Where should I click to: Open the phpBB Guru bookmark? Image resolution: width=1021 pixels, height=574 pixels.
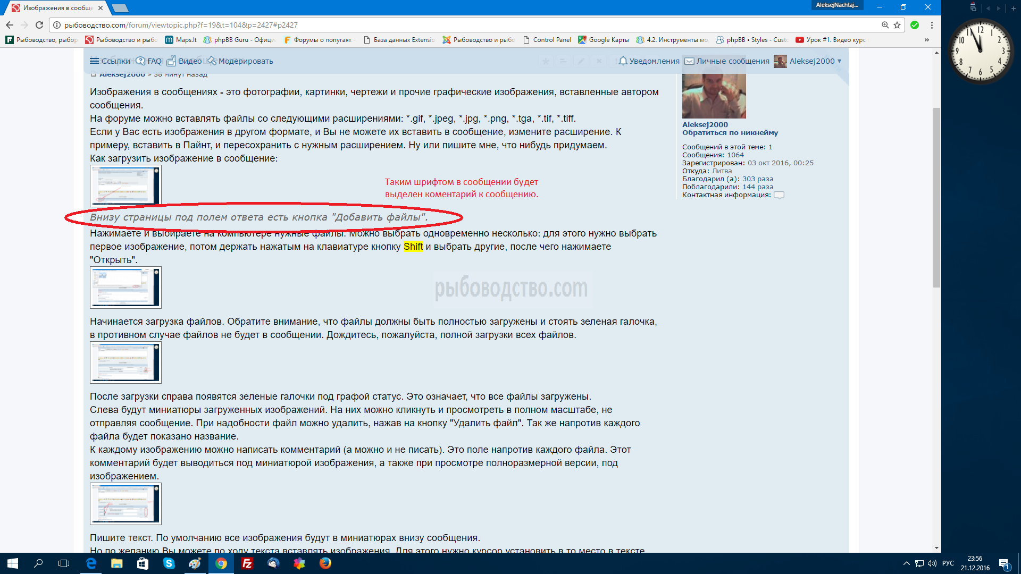click(x=239, y=40)
